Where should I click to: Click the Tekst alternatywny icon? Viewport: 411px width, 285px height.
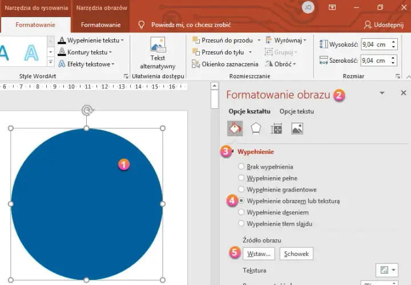(158, 44)
